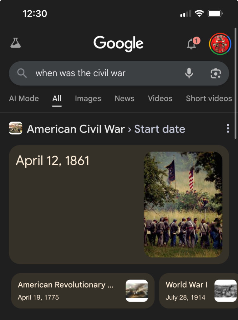
Task: Tap the magnifying glass search icon
Action: click(x=22, y=73)
